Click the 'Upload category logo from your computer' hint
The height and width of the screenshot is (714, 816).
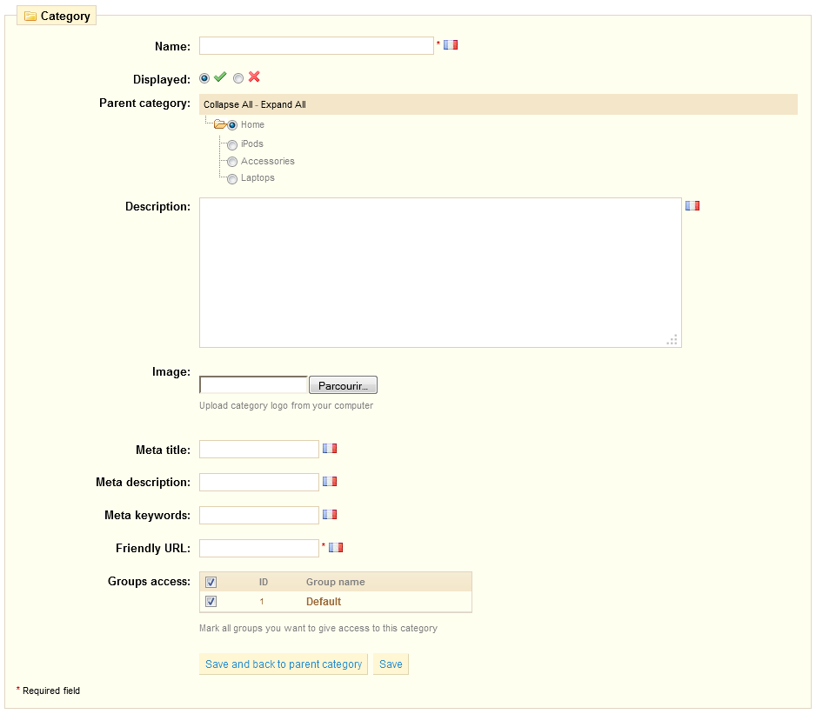click(x=286, y=405)
